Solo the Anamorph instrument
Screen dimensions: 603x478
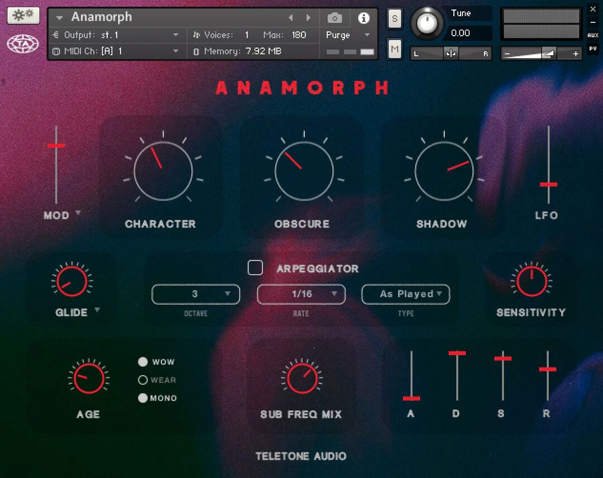point(395,18)
